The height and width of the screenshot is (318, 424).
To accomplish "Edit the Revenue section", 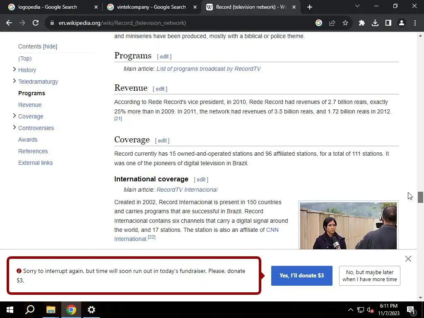I will point(160,89).
